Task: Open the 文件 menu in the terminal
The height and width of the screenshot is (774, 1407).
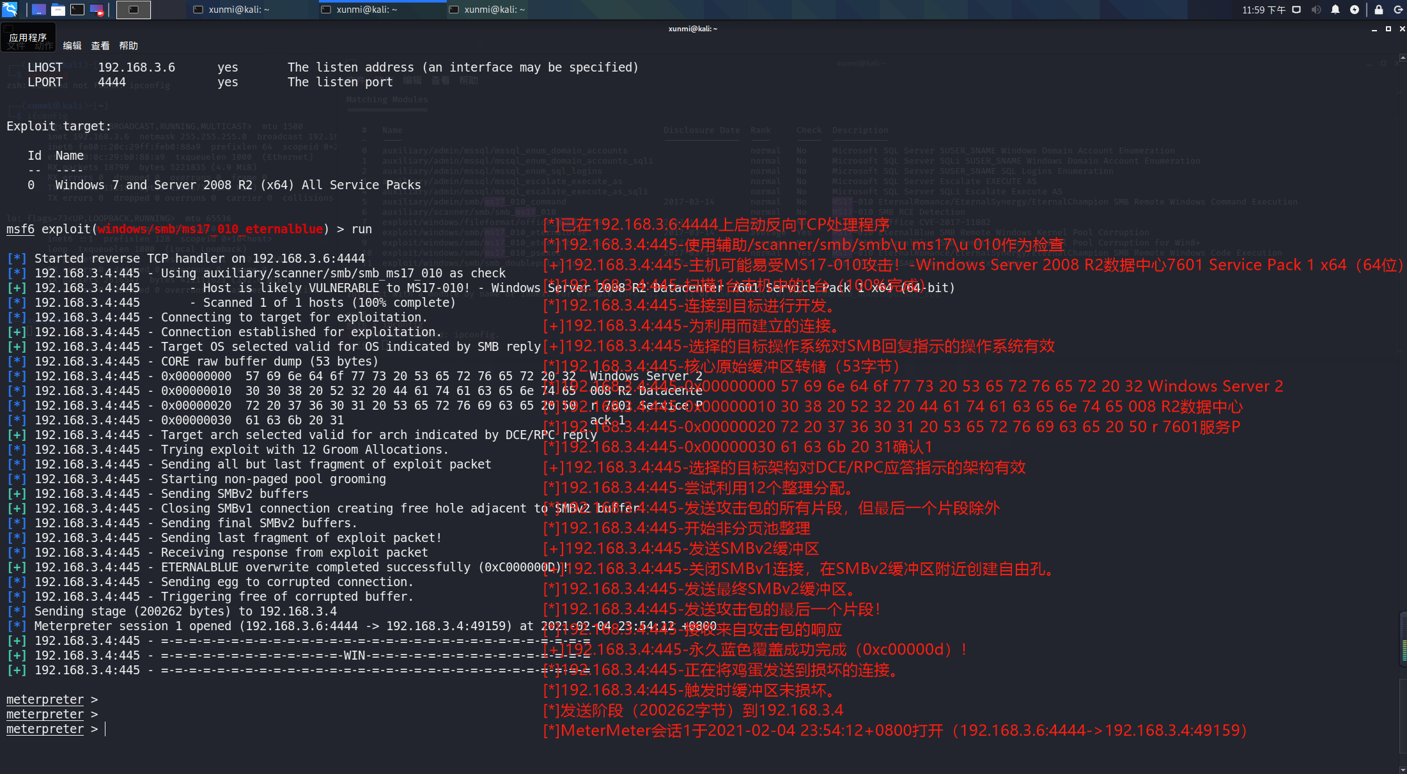Action: (x=16, y=45)
